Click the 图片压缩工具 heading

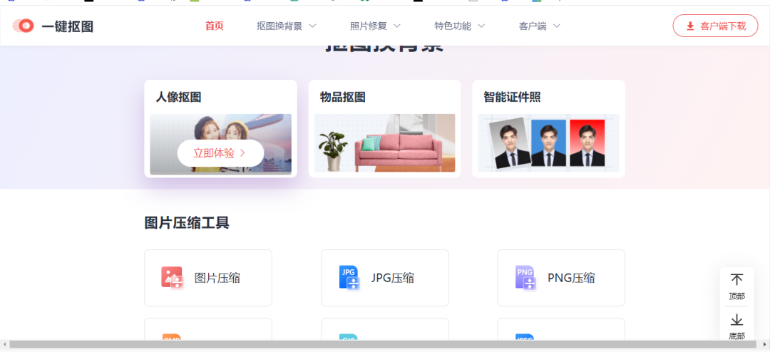(187, 223)
